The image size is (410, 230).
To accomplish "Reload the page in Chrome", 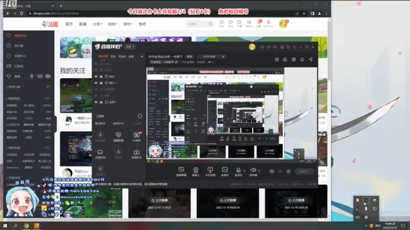I will tap(22, 13).
